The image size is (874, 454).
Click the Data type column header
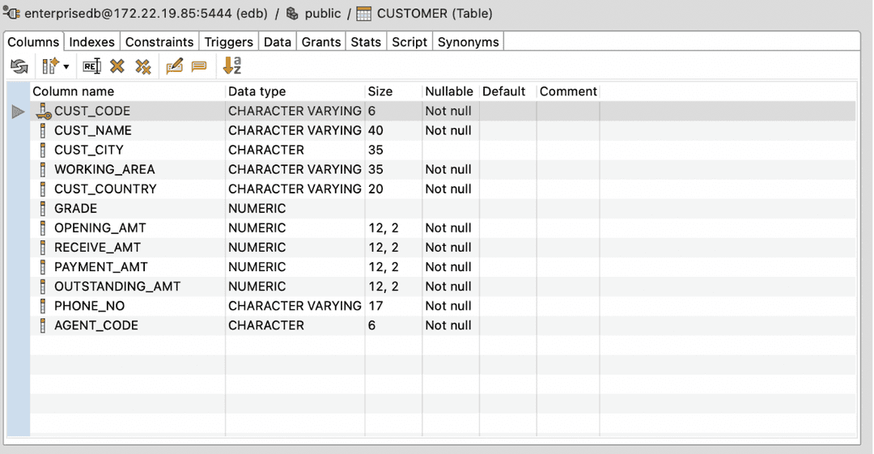pyautogui.click(x=257, y=91)
